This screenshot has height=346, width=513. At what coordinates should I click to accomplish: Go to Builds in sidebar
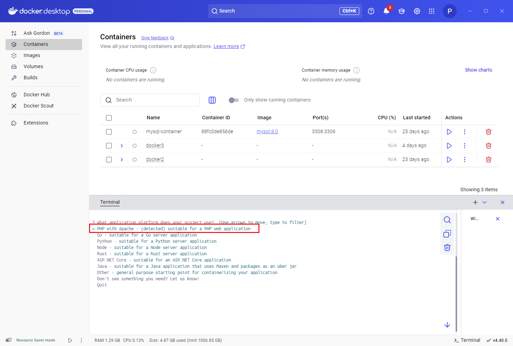[x=44, y=78]
